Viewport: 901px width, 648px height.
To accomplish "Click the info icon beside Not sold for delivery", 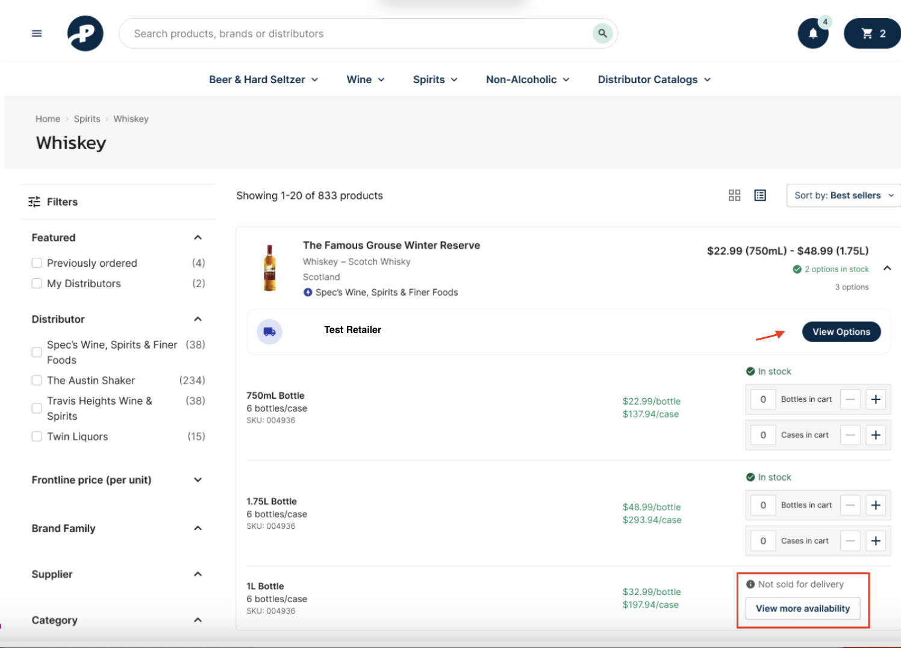I will 750,584.
